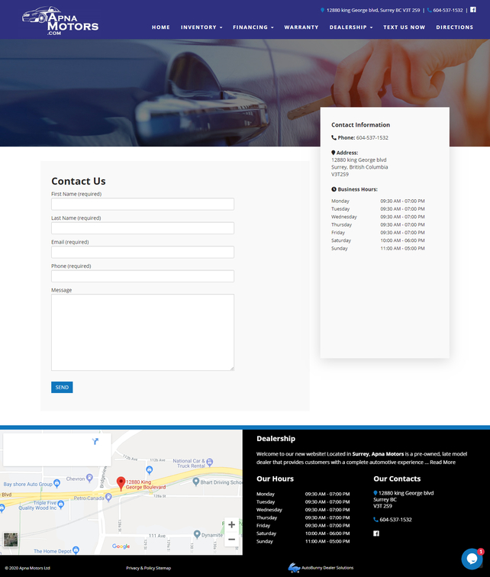Open directions icon in map card
This screenshot has width=490, height=577.
pos(95,441)
